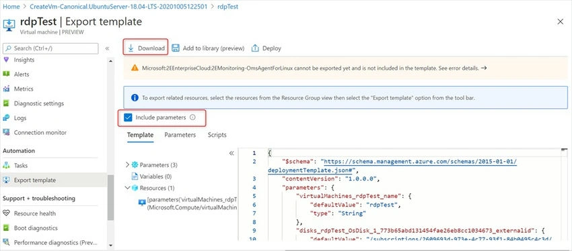Open Alerts in the sidebar

click(x=22, y=74)
